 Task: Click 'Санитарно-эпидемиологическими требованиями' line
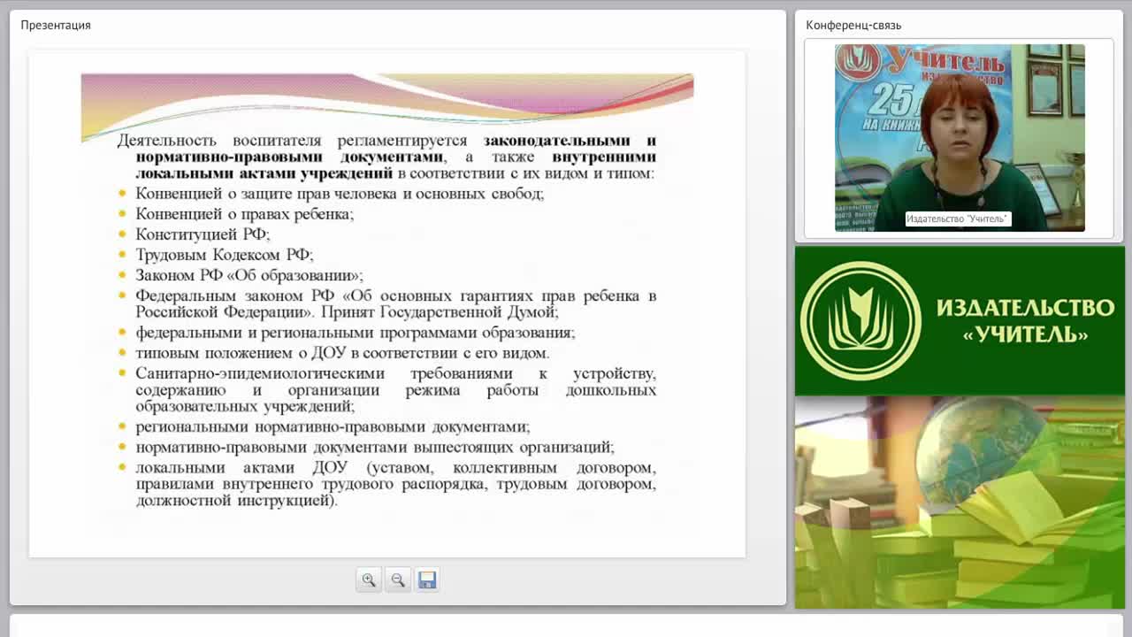[x=395, y=390]
